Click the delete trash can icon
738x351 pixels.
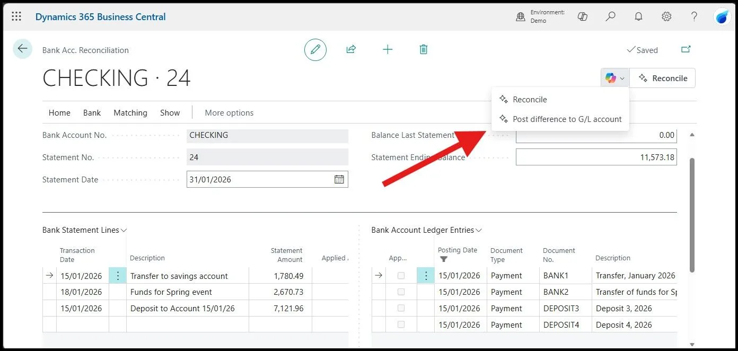424,49
